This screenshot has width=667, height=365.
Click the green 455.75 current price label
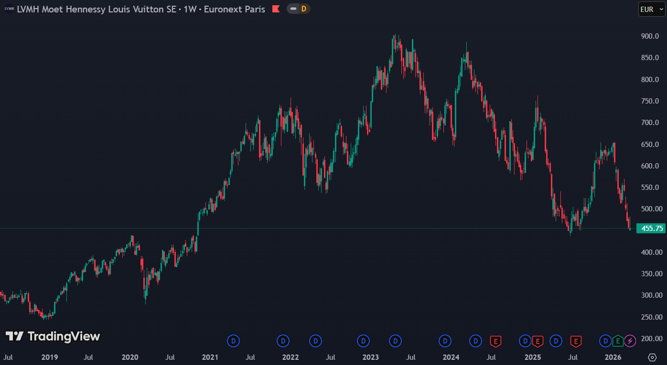click(652, 229)
